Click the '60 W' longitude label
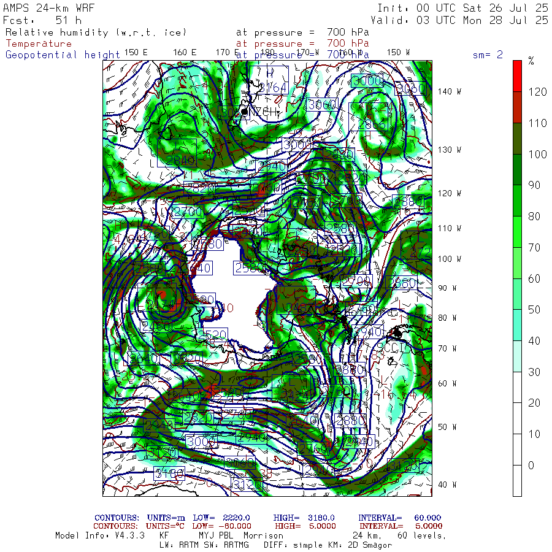Image resolution: width=552 pixels, height=552 pixels. point(447,383)
